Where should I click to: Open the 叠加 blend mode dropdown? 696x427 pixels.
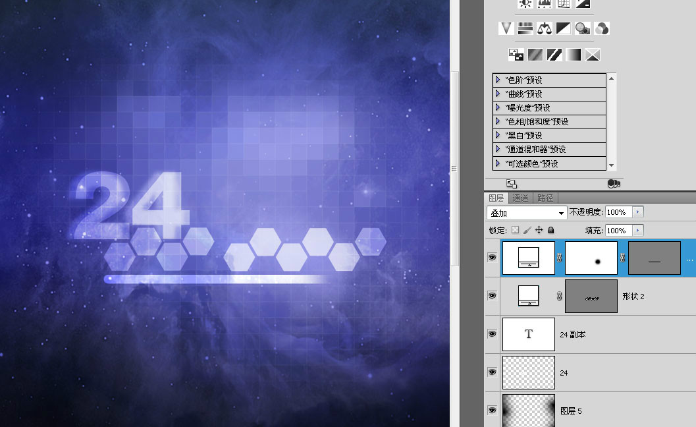pyautogui.click(x=527, y=213)
